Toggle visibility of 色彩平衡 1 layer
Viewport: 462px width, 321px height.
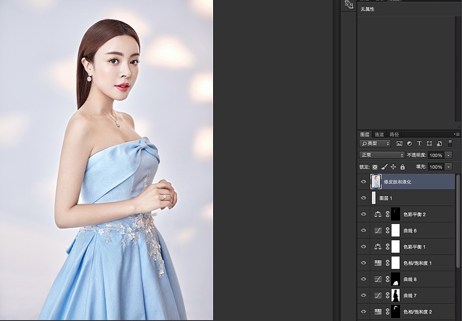[364, 246]
